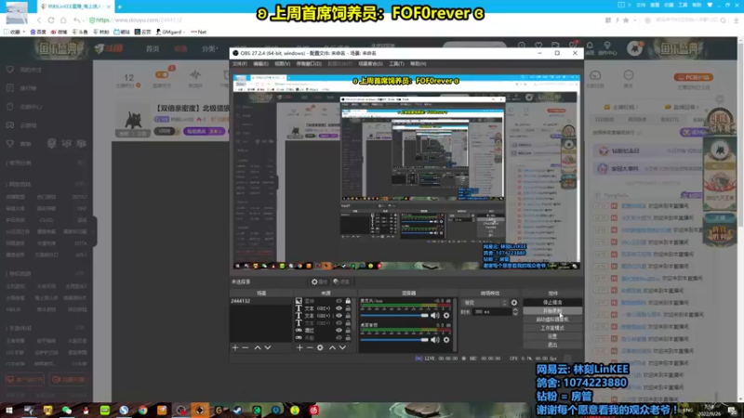Move the source up in the Sources list
This screenshot has width=744, height=418.
pyautogui.click(x=332, y=347)
